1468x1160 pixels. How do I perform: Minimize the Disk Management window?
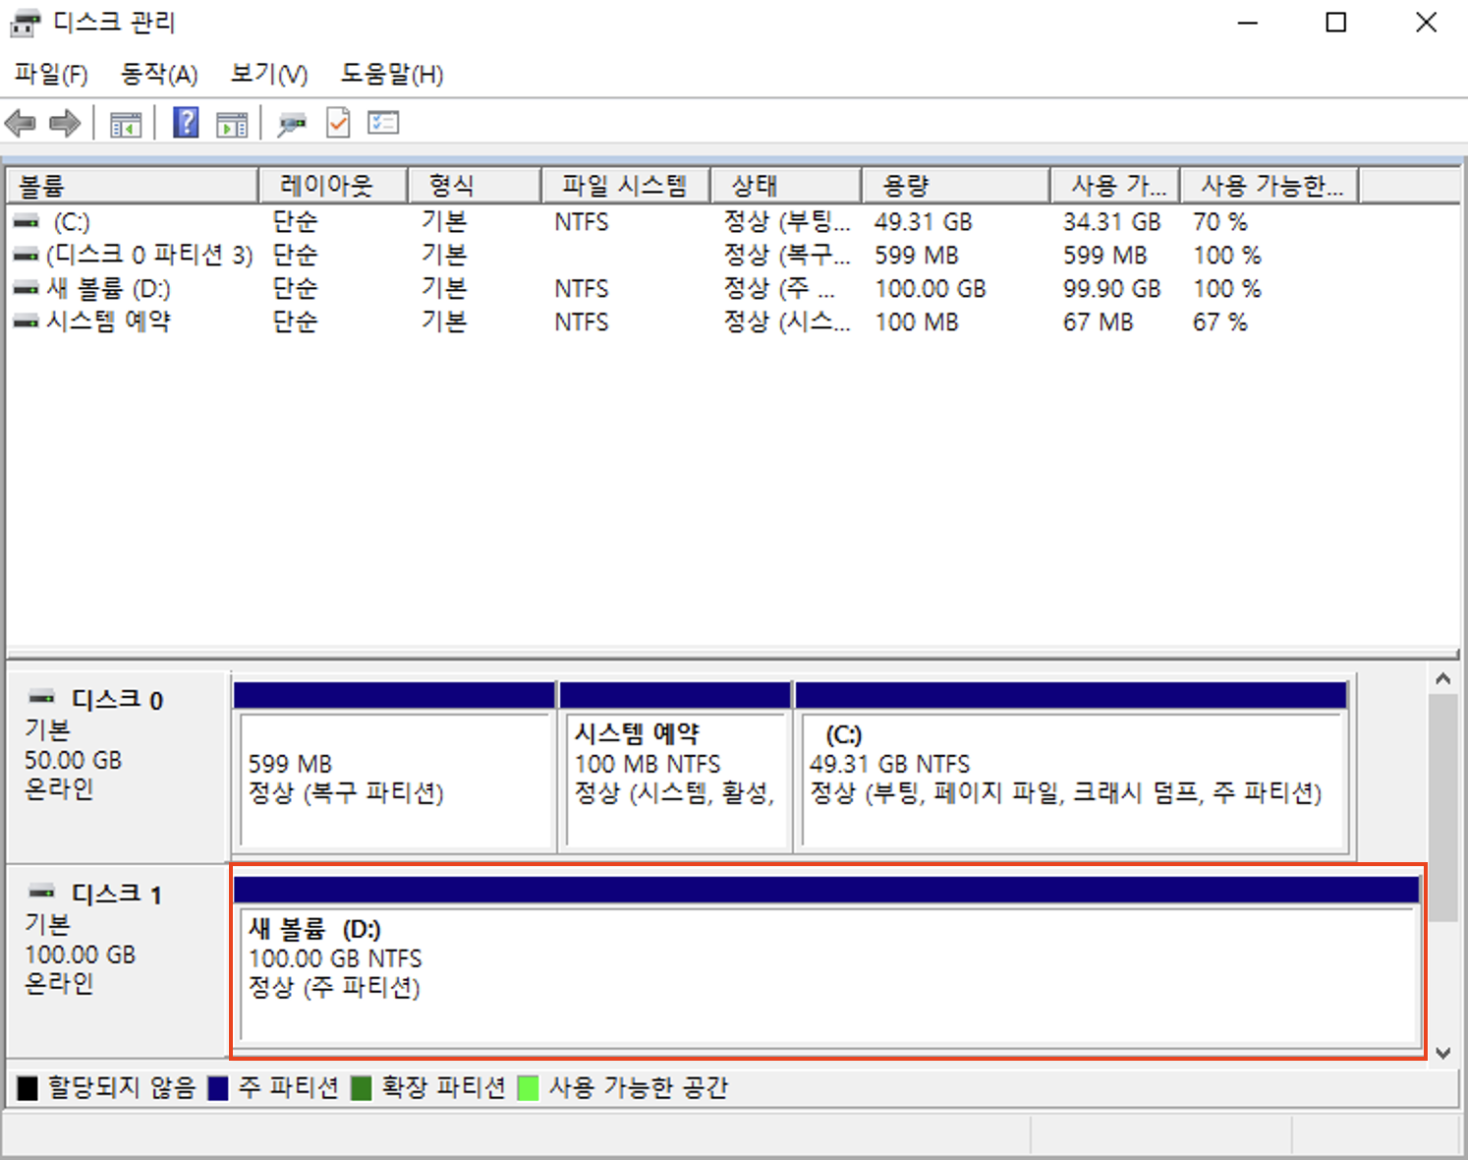pos(1248,23)
